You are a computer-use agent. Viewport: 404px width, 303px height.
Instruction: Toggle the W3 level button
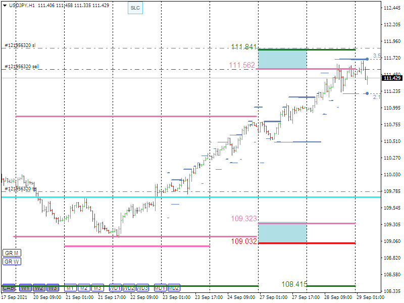[53, 287]
